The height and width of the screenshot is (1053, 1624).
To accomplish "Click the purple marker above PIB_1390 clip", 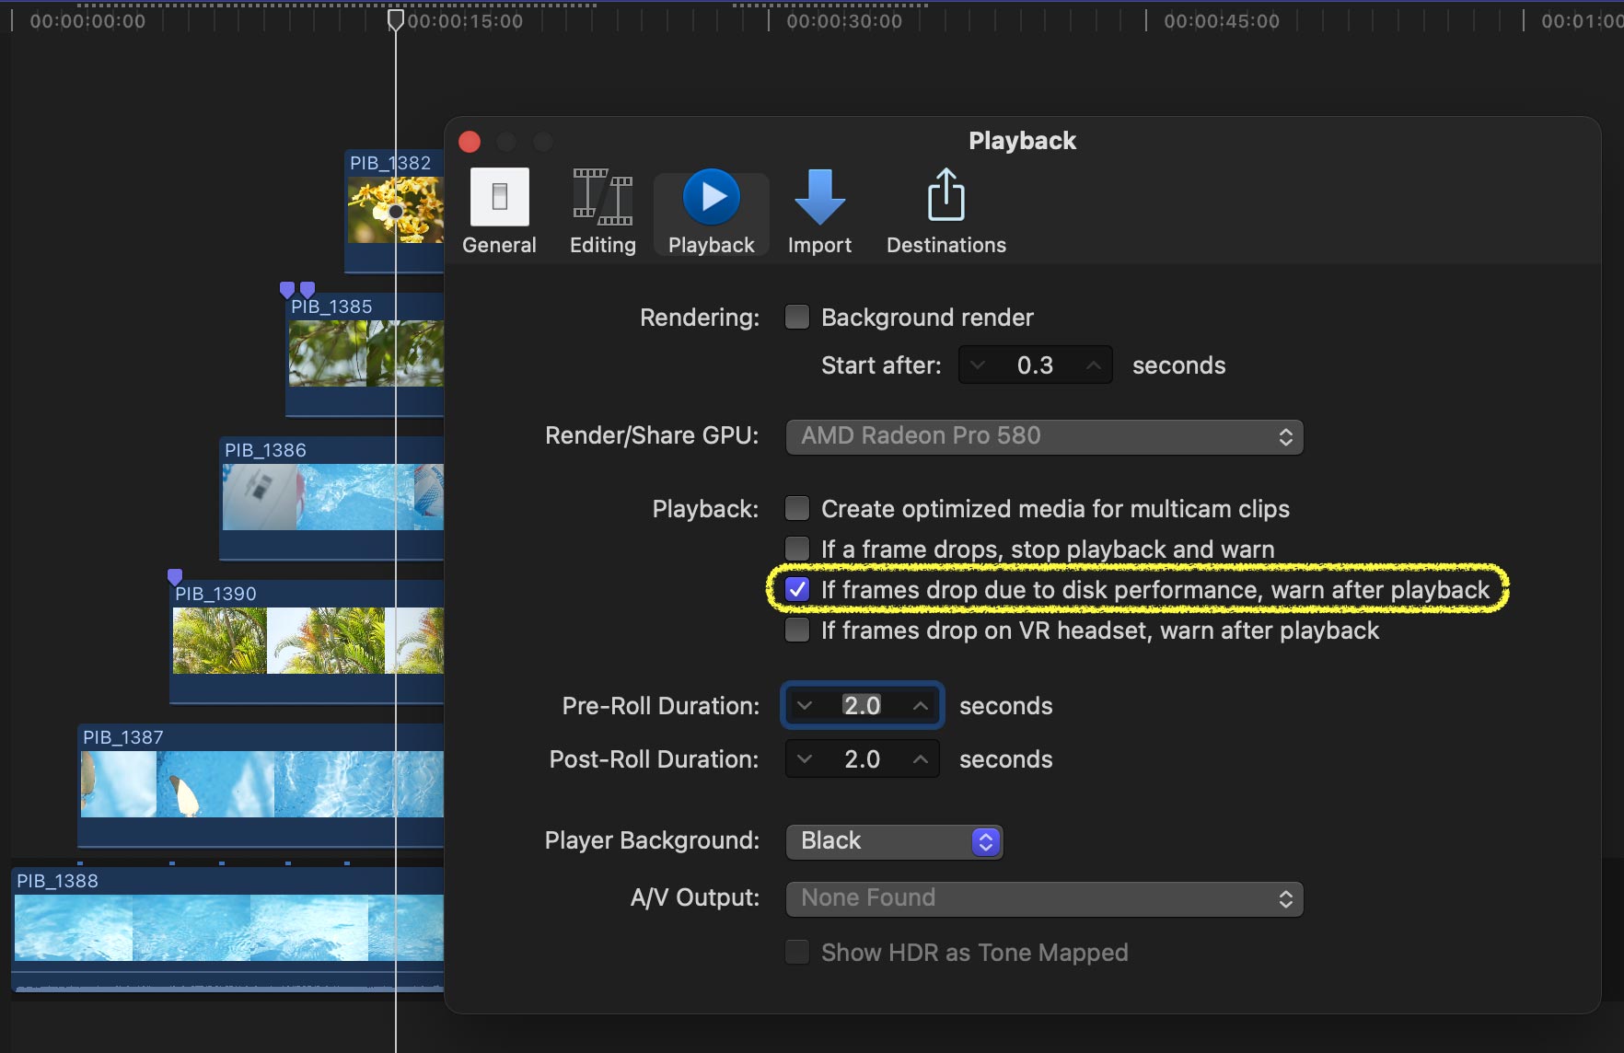I will coord(175,577).
